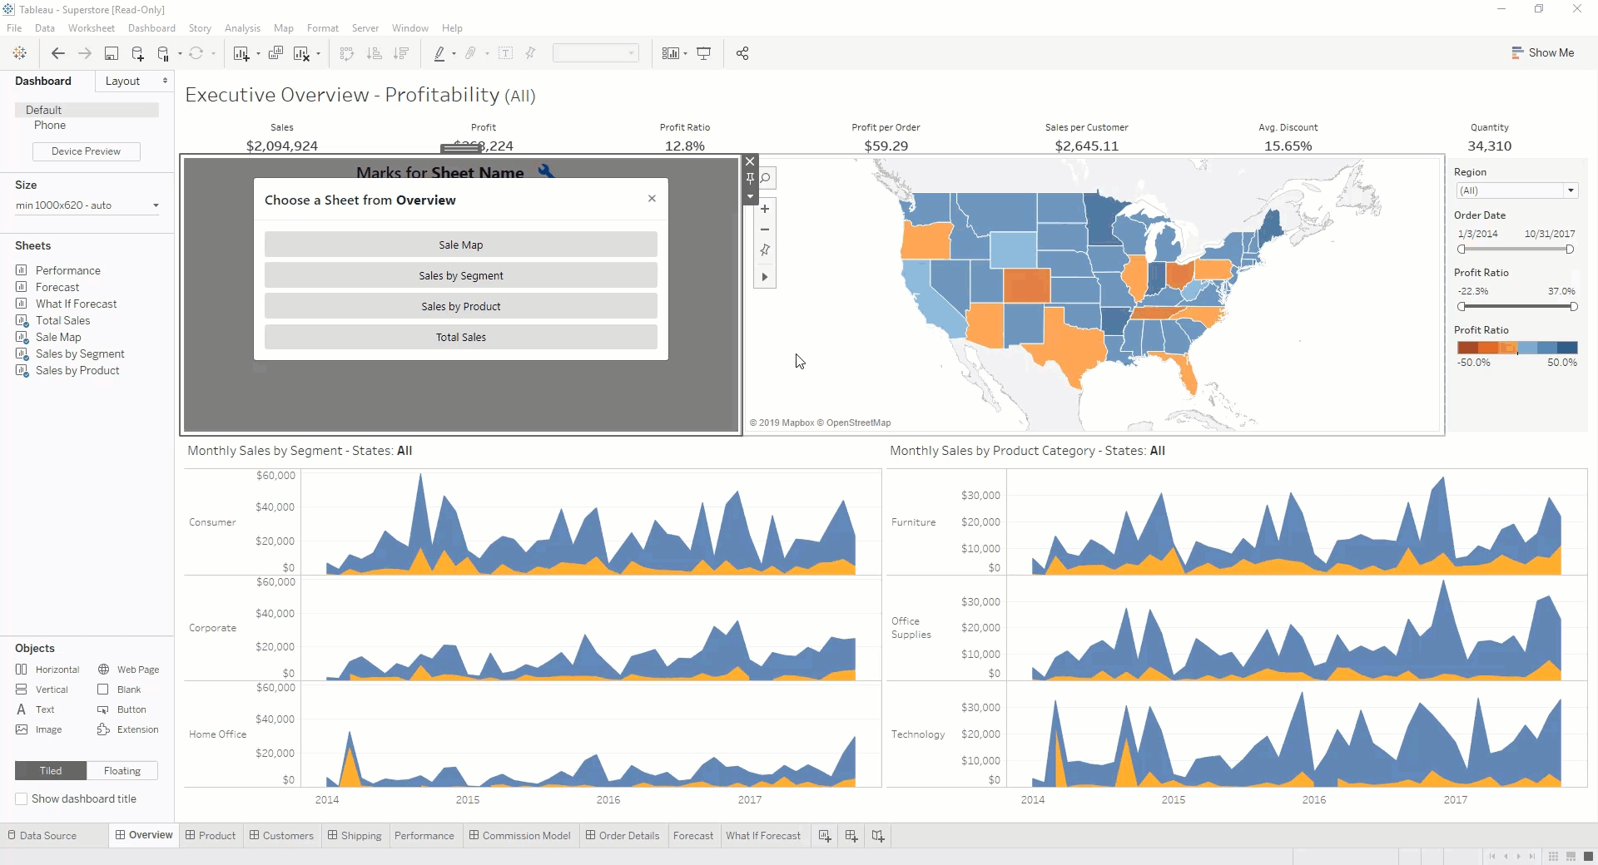
Task: Add a new data source
Action: (137, 53)
